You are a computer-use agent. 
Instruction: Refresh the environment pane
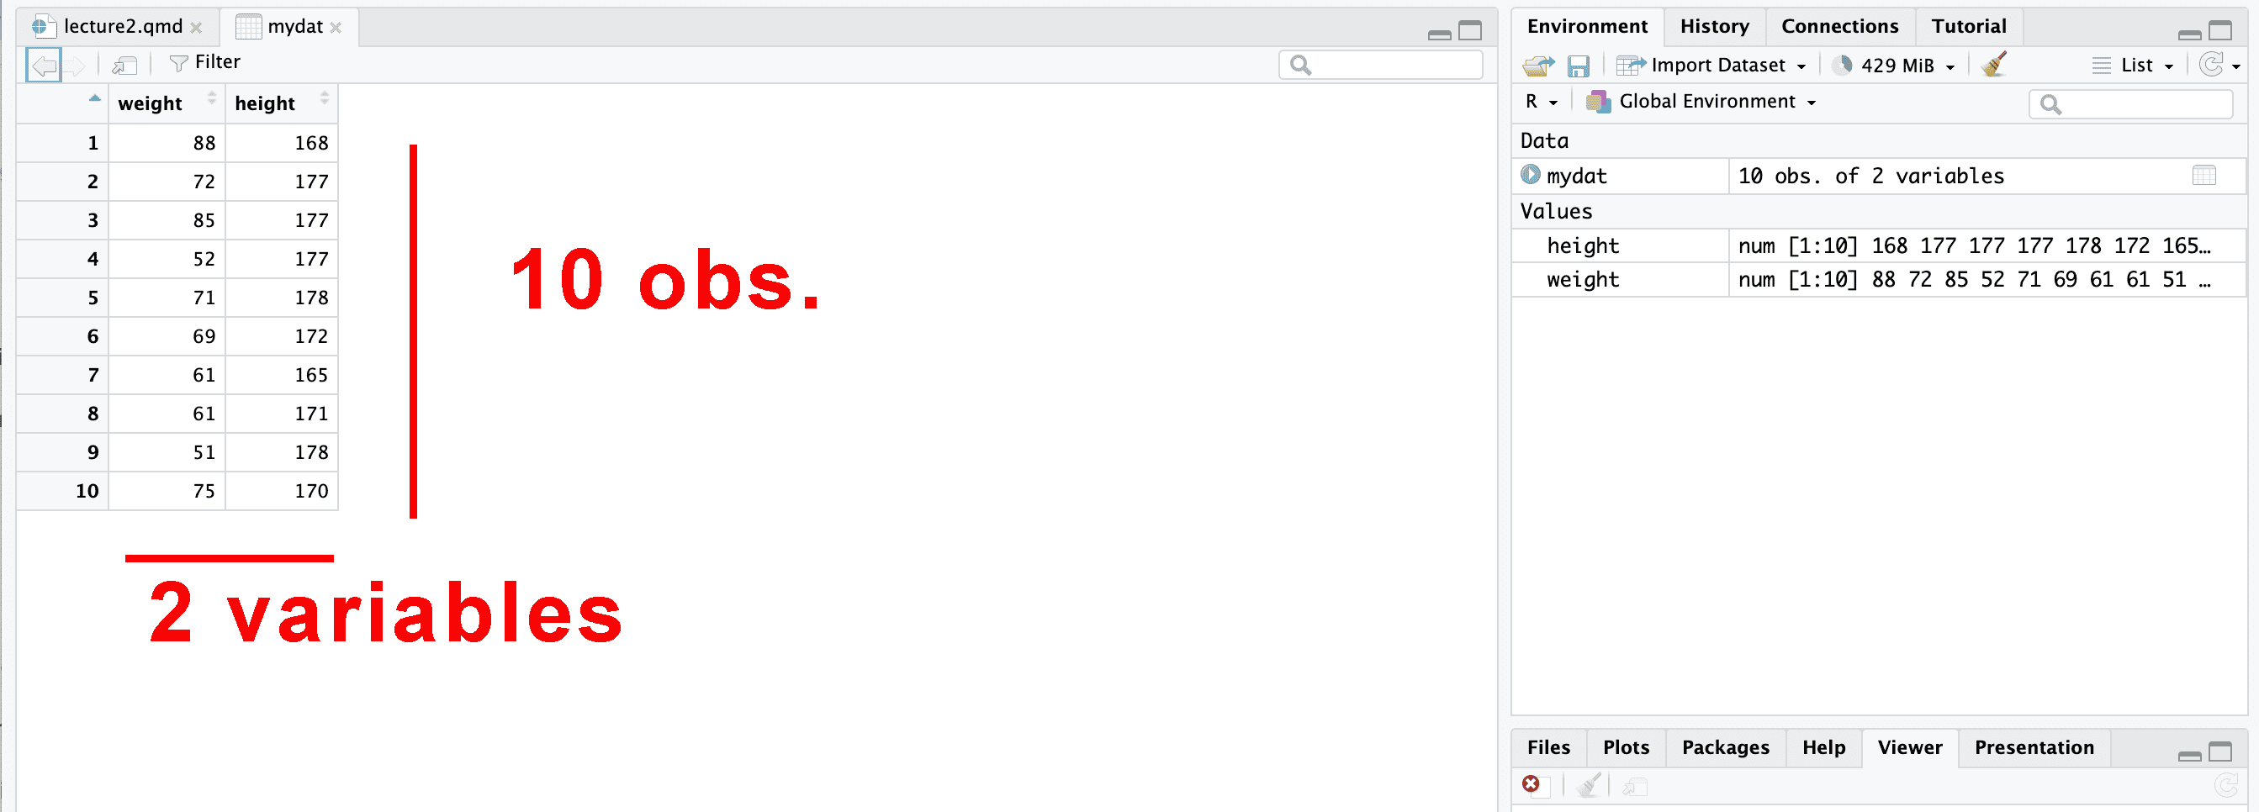(2211, 65)
